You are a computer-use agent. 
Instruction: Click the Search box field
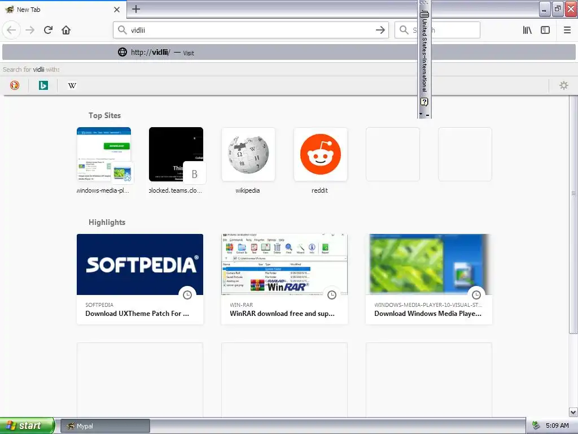pyautogui.click(x=437, y=30)
